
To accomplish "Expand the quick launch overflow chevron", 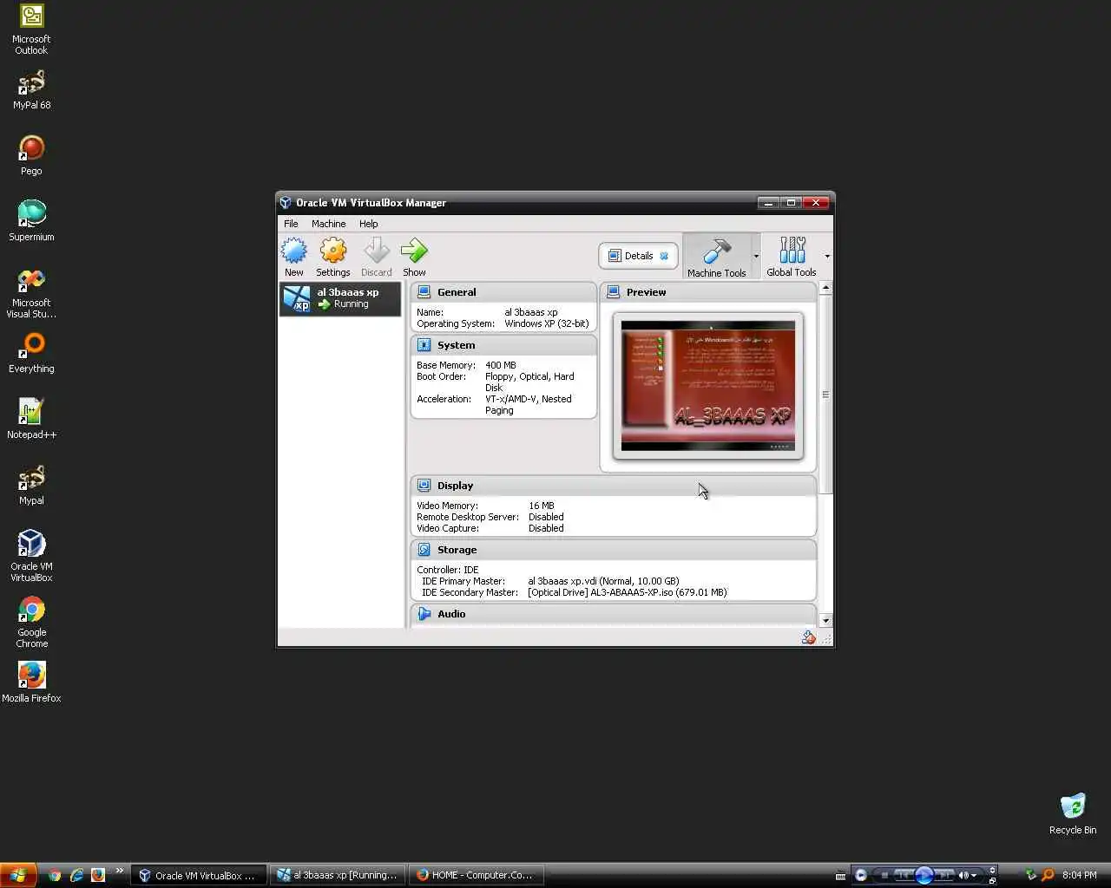I will pyautogui.click(x=119, y=872).
